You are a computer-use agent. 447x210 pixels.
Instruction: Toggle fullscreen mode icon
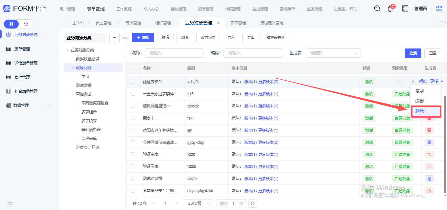[405, 9]
